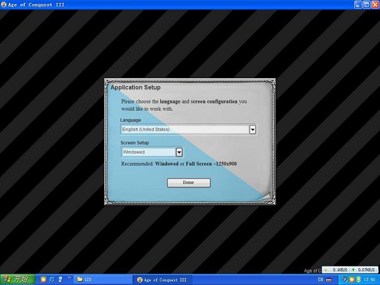Screen dimensions: 380x285
Task: Click the Windowed screen setup field
Action: tap(152, 152)
